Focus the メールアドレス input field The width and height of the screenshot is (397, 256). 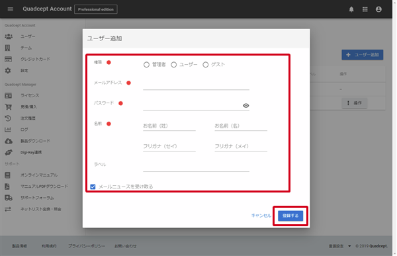click(197, 85)
